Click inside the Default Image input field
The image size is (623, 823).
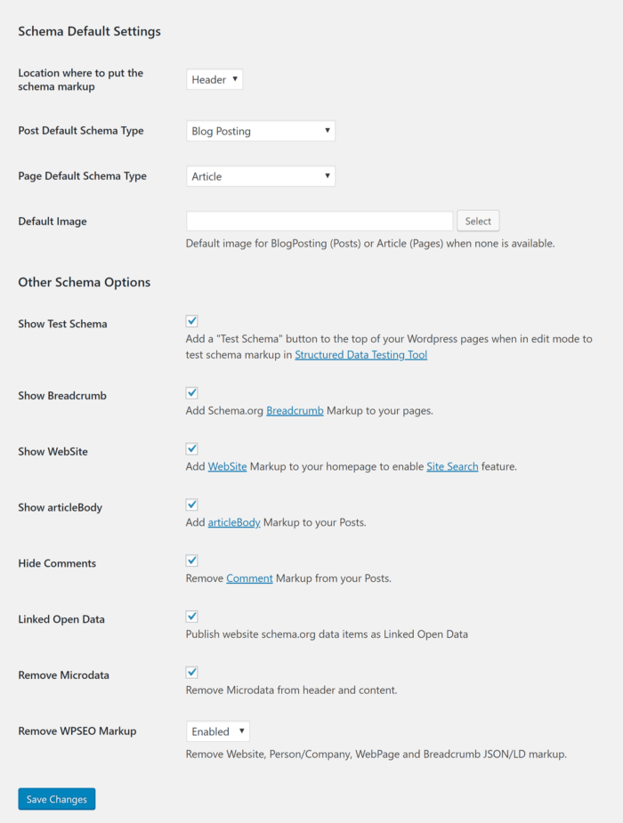(319, 220)
